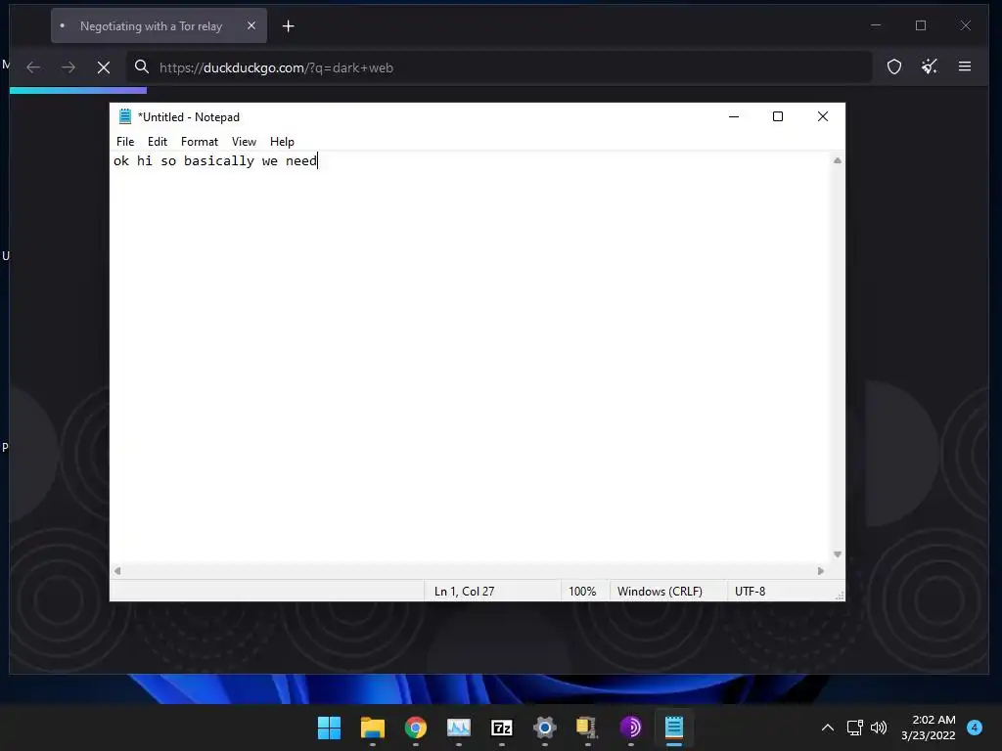This screenshot has height=751, width=1002.
Task: Open the clock showing 2:02 AM
Action: tap(929, 728)
